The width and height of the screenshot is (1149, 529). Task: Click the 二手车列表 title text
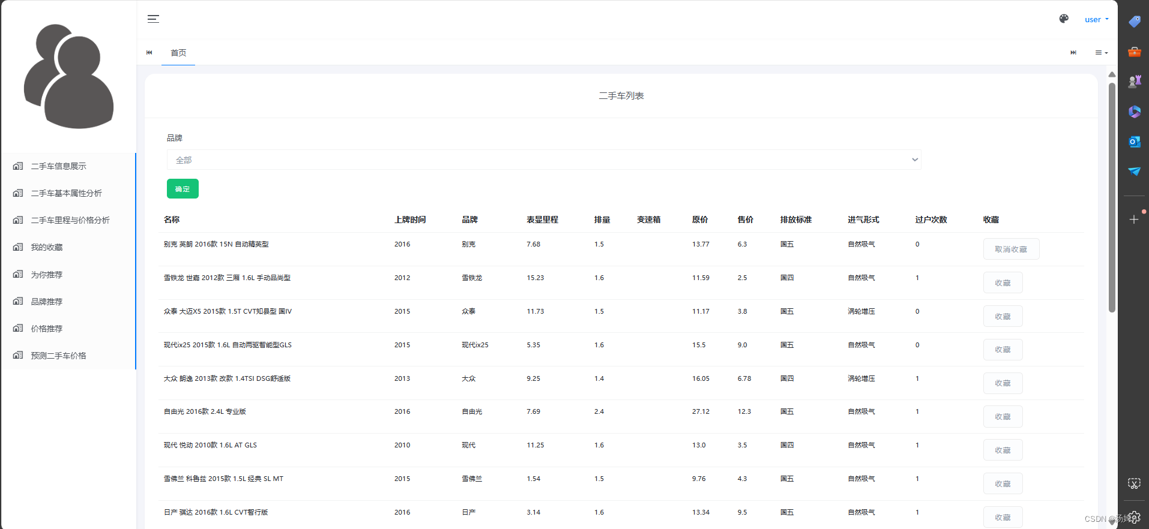[x=621, y=96]
